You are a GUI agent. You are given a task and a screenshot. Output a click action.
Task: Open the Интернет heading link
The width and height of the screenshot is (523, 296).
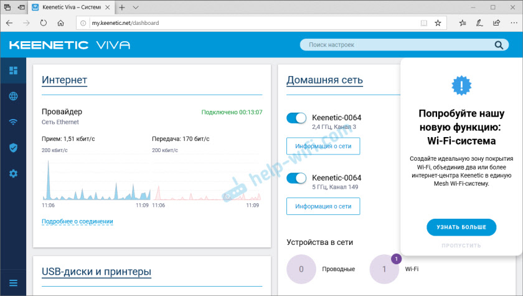[x=64, y=80]
